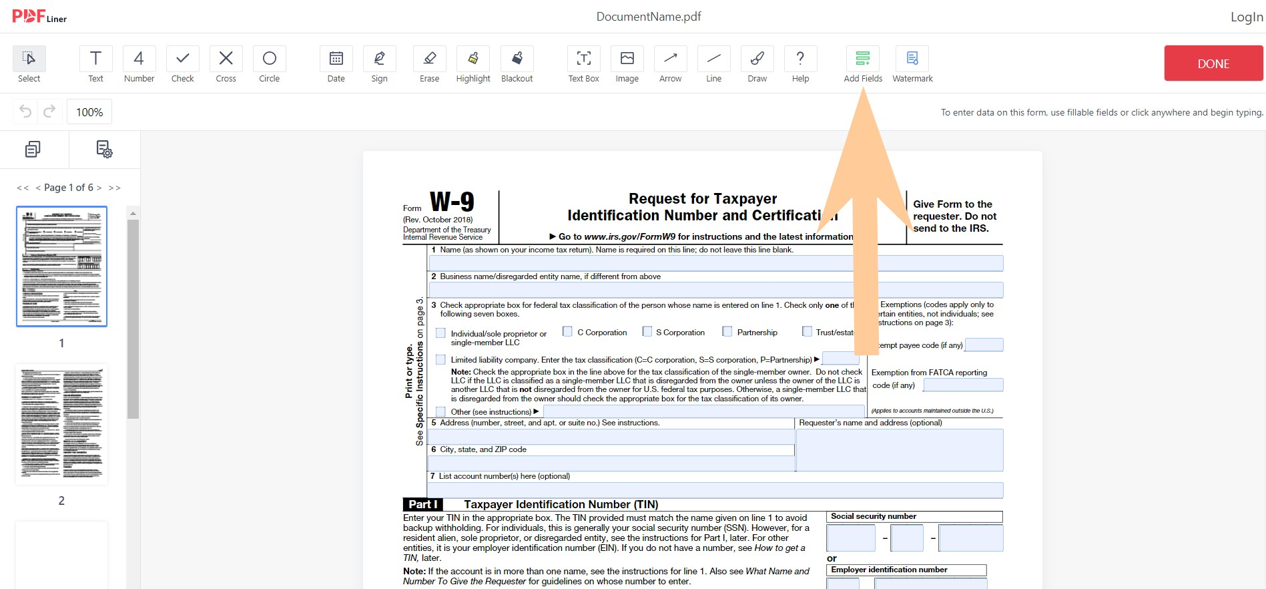1266x589 pixels.
Task: Select the Arrow drawing tool
Action: 671,65
